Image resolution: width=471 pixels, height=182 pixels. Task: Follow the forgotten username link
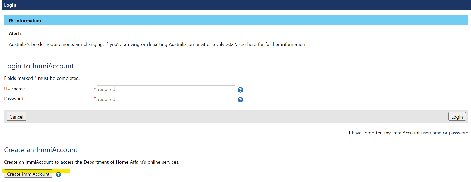tap(431, 133)
